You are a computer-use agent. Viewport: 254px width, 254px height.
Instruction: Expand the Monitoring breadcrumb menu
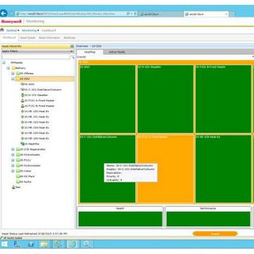[30, 30]
